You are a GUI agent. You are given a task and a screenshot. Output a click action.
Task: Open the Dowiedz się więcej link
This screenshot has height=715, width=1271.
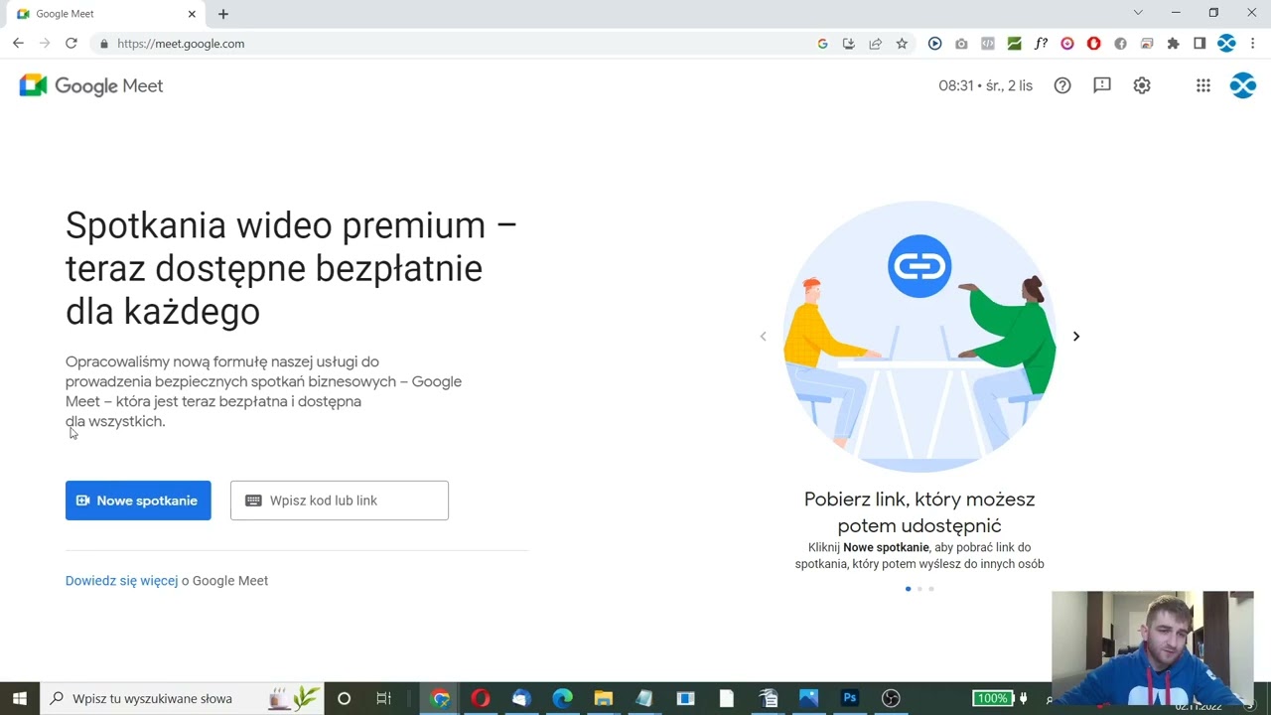[x=121, y=581]
